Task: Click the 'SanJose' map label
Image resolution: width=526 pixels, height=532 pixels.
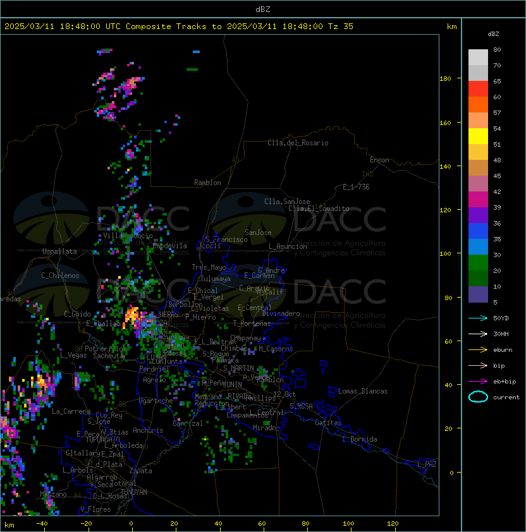Action: click(x=258, y=233)
